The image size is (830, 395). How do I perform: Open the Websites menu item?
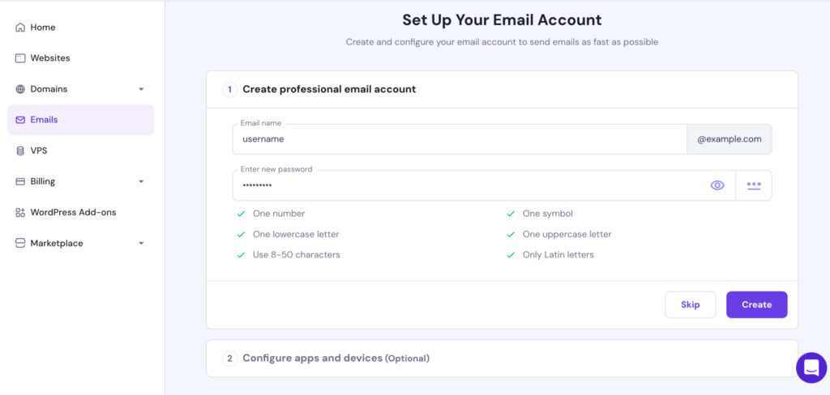tap(50, 58)
